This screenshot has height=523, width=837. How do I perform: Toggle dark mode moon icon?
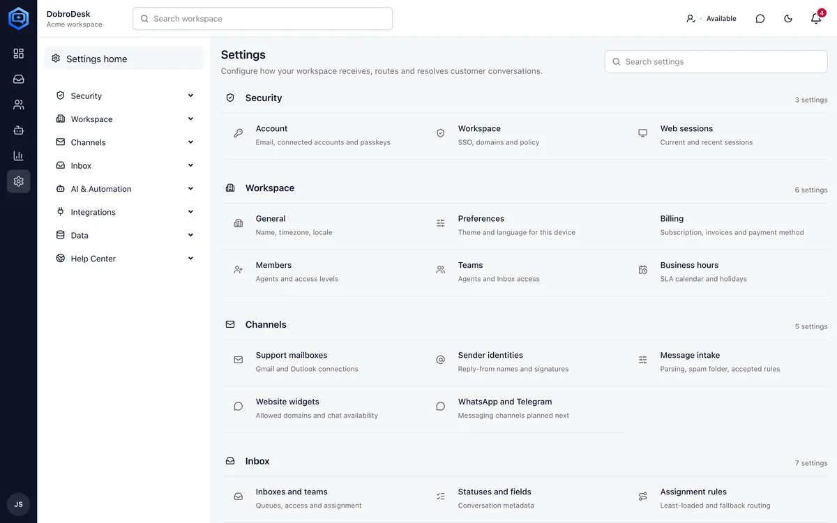point(788,19)
